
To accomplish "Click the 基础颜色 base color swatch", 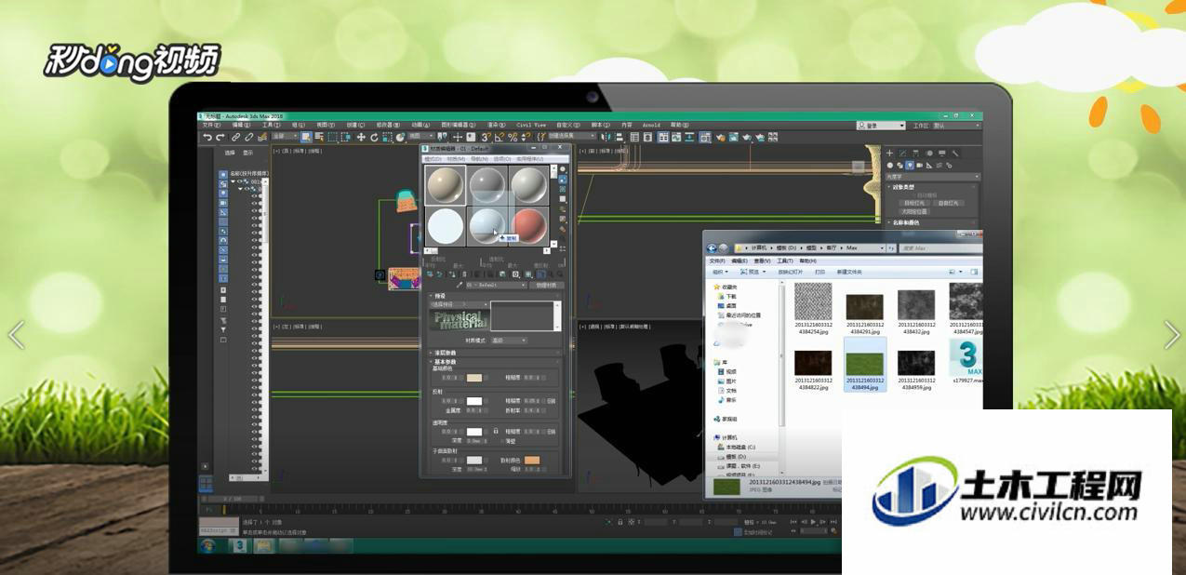I will pyautogui.click(x=474, y=378).
